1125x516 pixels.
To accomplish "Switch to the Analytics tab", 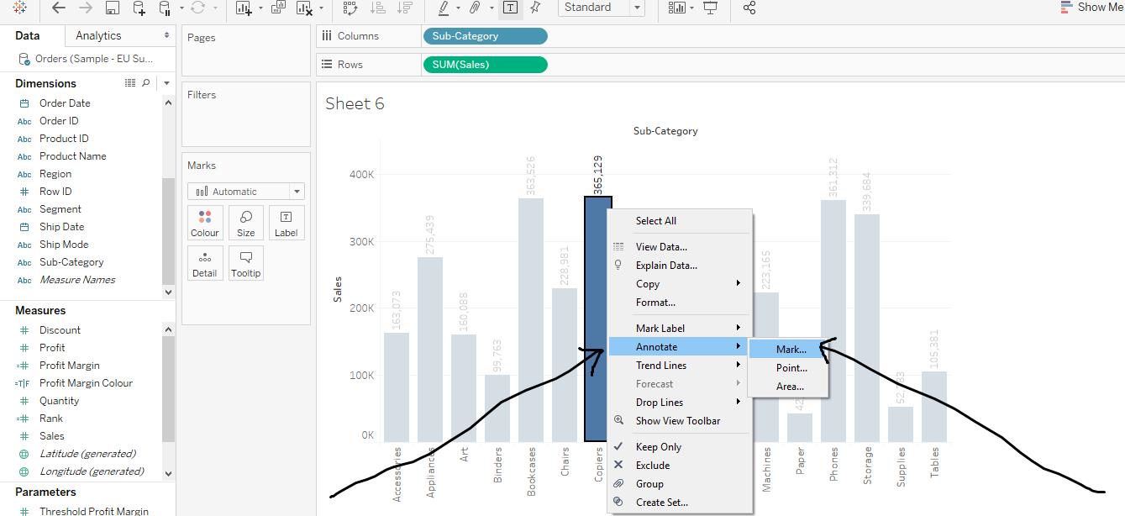I will pos(98,35).
